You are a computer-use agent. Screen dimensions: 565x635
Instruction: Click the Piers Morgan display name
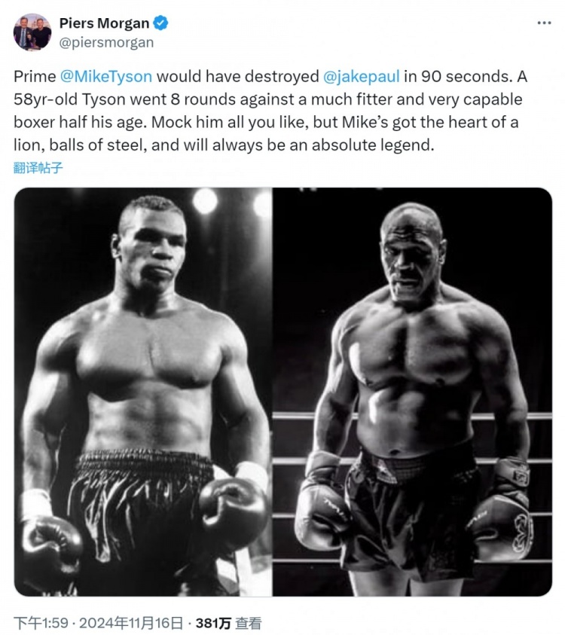point(105,23)
